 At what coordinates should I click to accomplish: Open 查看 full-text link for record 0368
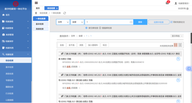(x=69, y=88)
